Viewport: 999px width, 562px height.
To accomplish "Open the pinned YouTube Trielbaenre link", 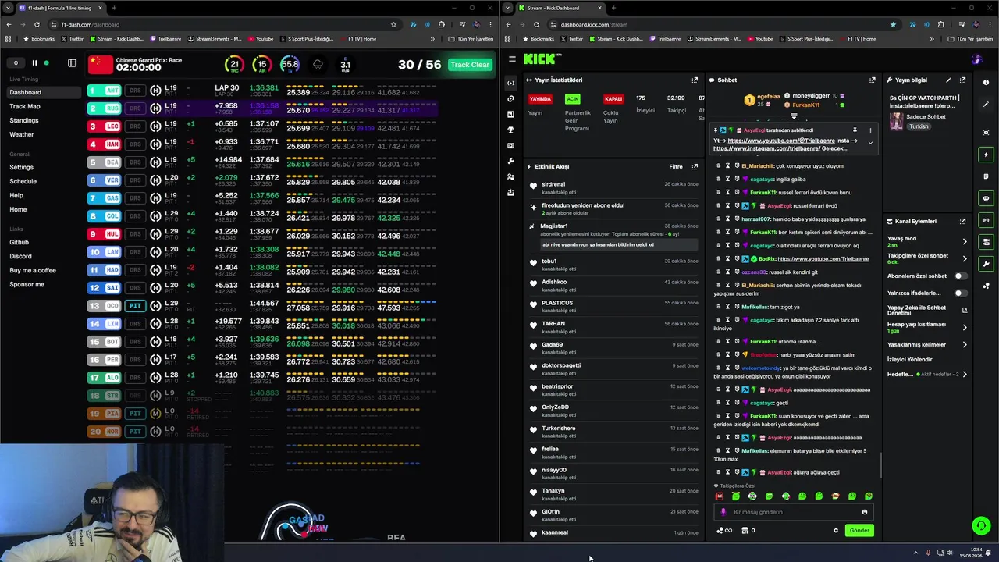I will pyautogui.click(x=781, y=140).
